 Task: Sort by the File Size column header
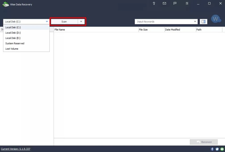click(x=152, y=30)
